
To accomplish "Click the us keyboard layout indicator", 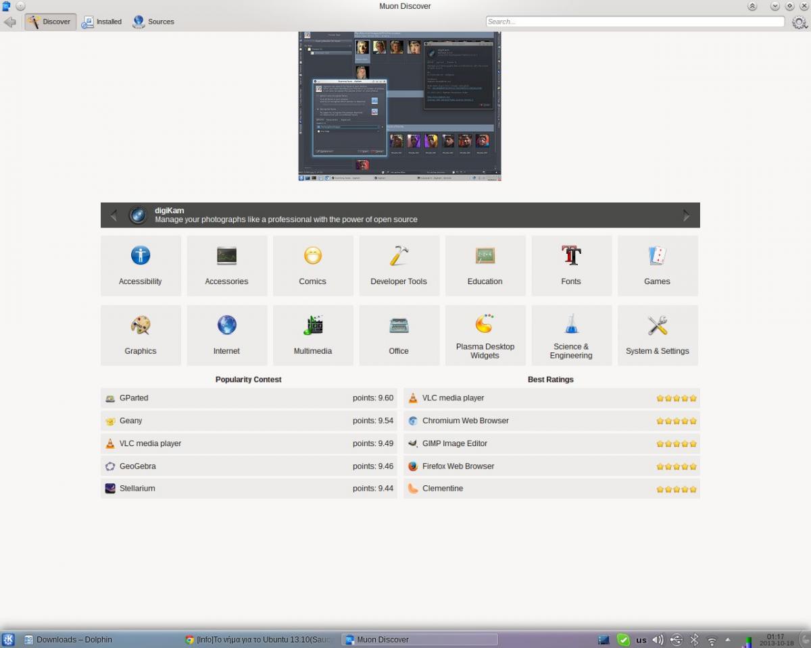I will (641, 640).
